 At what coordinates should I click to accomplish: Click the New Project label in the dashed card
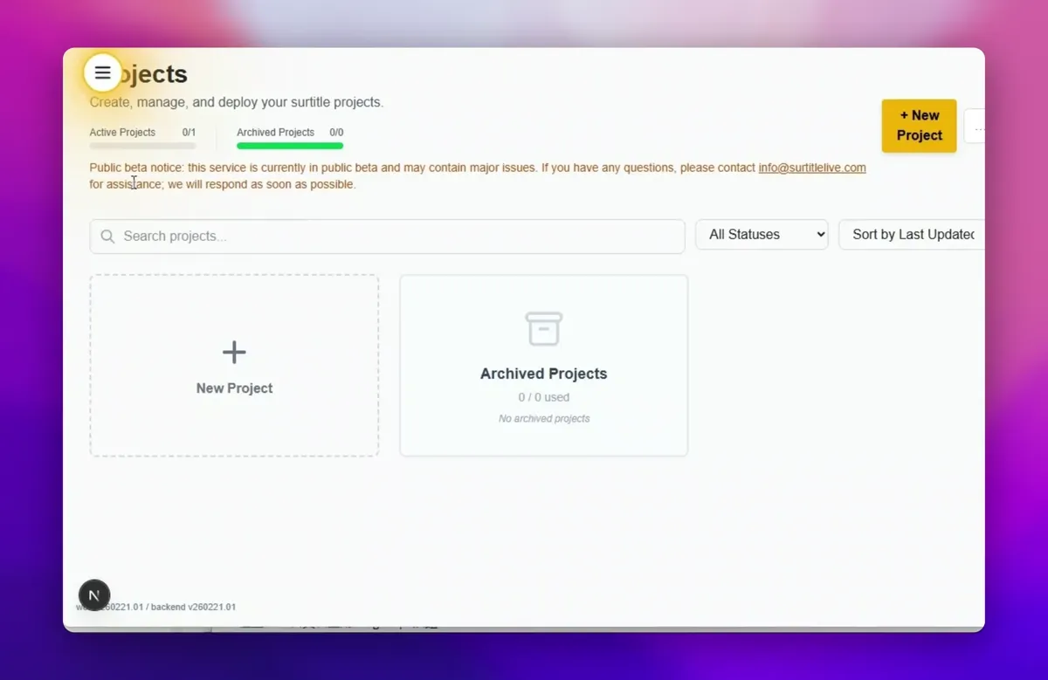[234, 388]
